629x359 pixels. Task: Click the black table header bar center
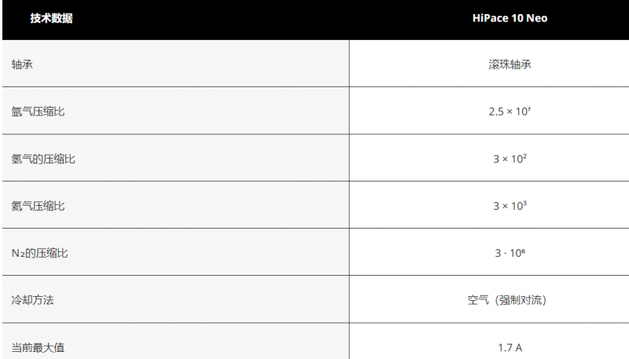click(315, 19)
